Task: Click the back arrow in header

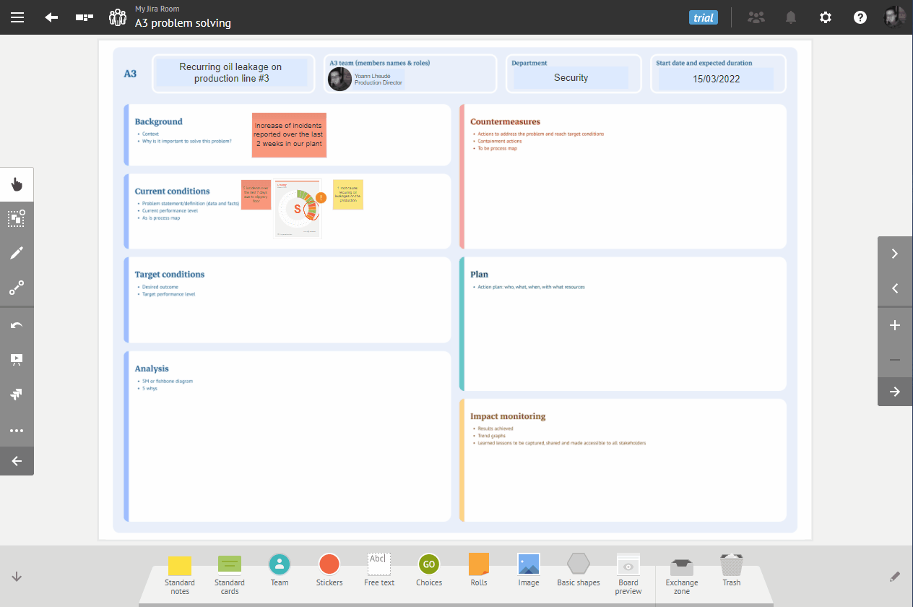Action: (51, 17)
